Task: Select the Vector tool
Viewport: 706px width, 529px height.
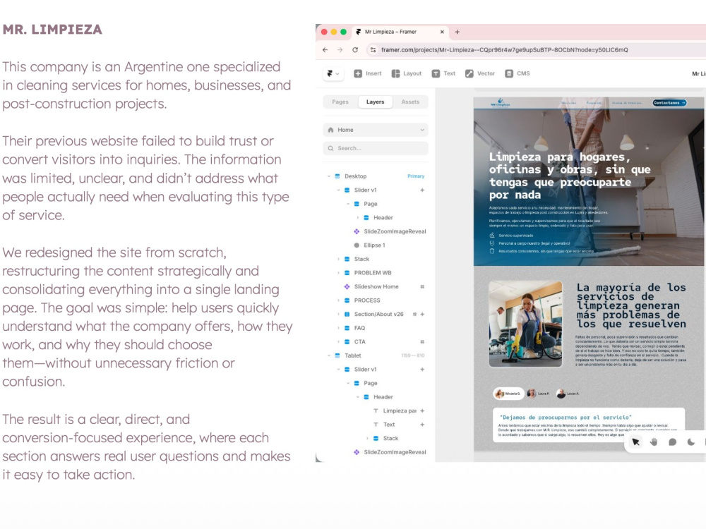Action: point(480,74)
